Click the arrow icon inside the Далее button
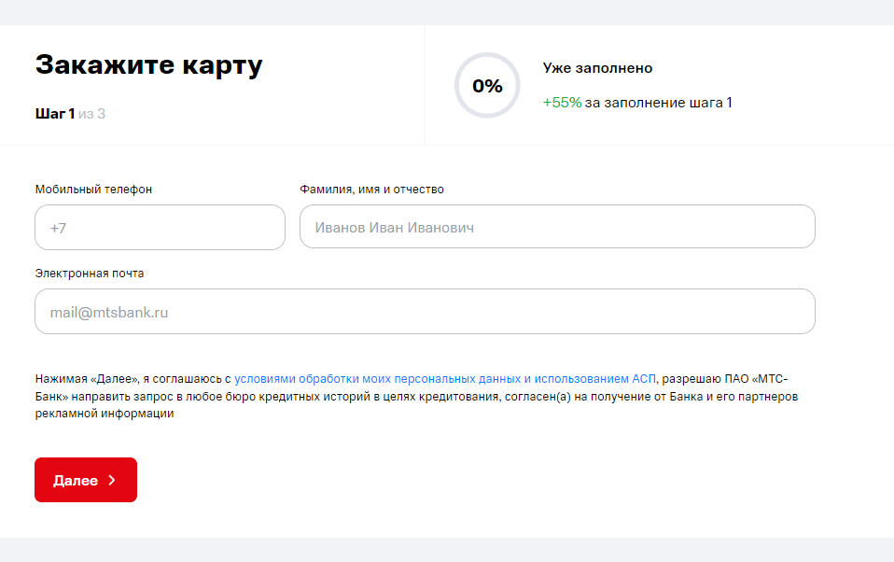 (x=112, y=480)
